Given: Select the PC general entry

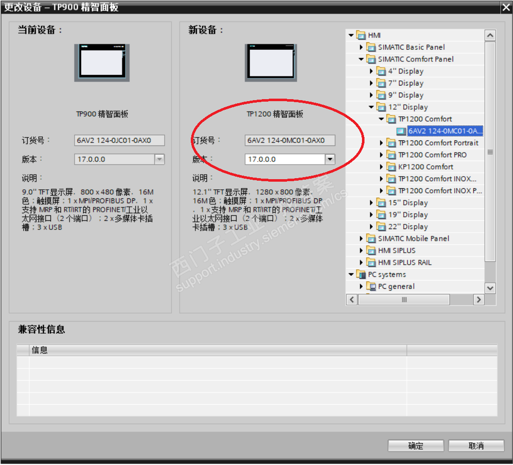Looking at the screenshot, I should [396, 286].
